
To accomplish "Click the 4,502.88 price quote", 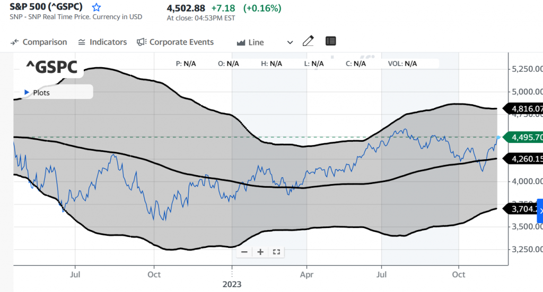I will (x=186, y=8).
